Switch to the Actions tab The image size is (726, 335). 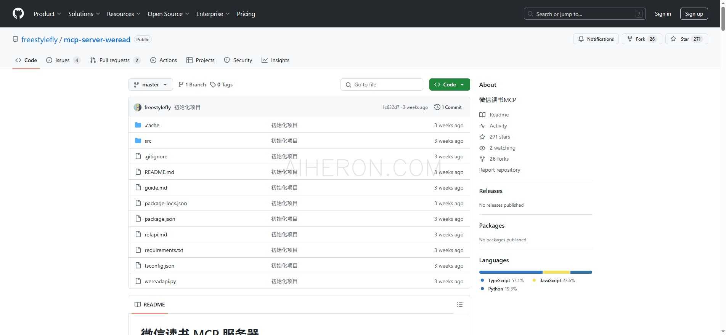pos(164,60)
